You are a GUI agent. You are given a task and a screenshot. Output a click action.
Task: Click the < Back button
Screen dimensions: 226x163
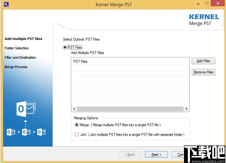130,155
